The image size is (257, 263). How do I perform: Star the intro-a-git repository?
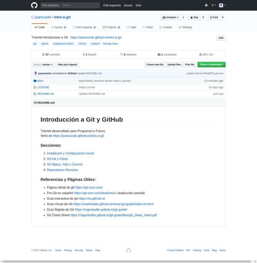click(x=195, y=17)
